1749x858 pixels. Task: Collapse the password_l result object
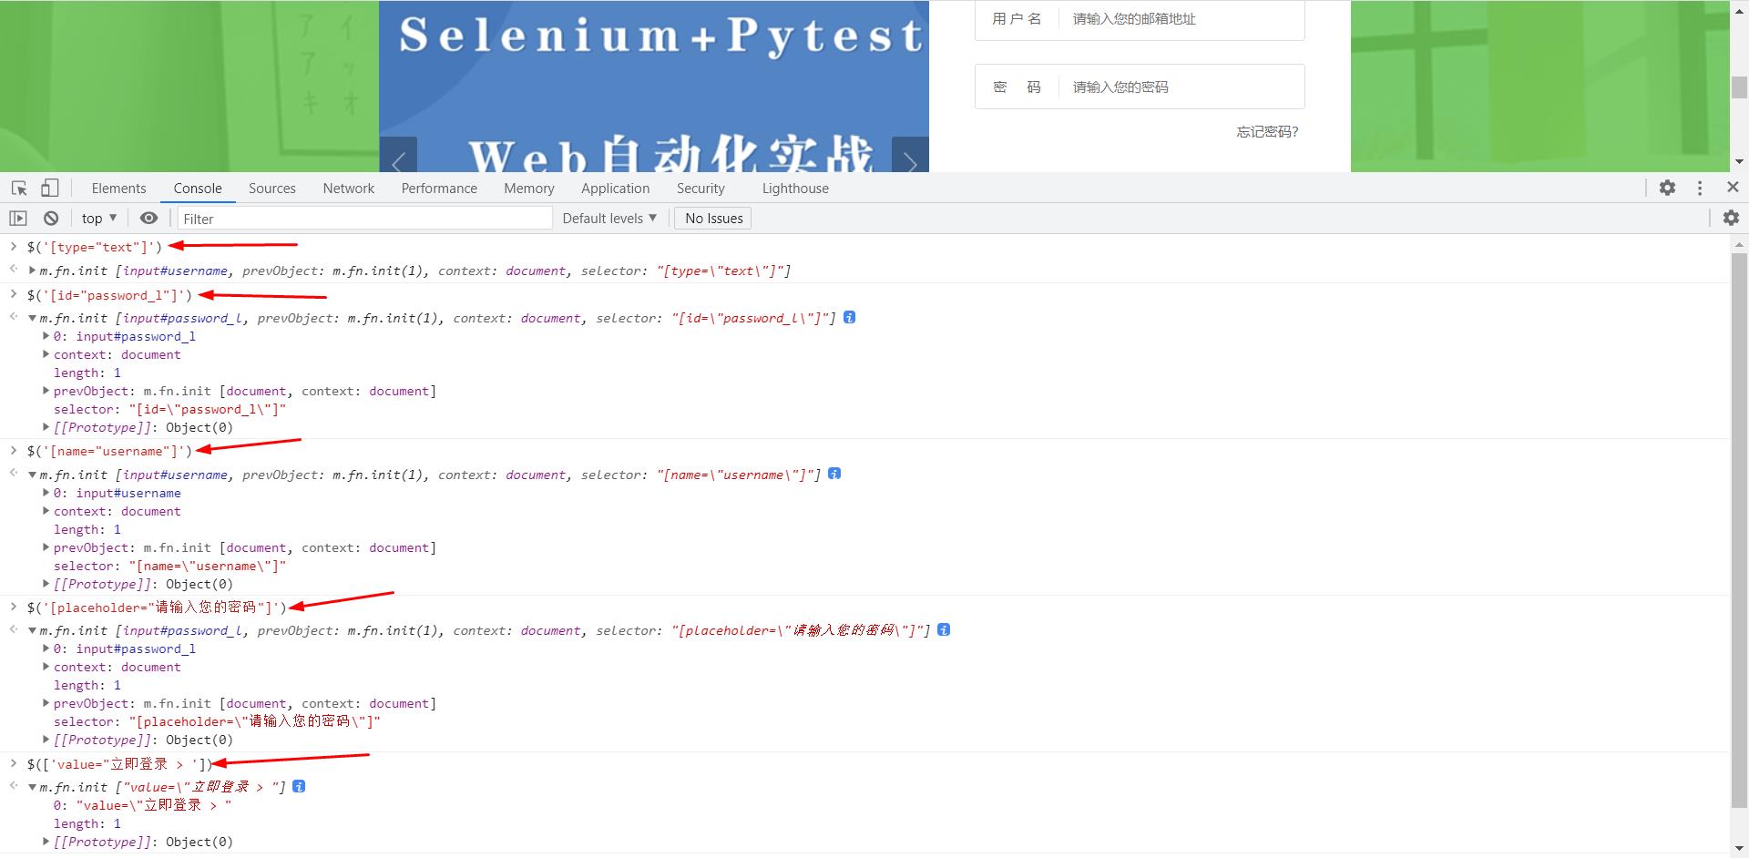pos(32,318)
